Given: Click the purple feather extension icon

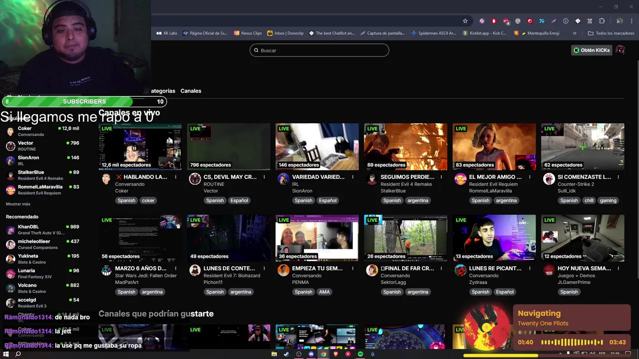Looking at the screenshot, I should (x=554, y=21).
